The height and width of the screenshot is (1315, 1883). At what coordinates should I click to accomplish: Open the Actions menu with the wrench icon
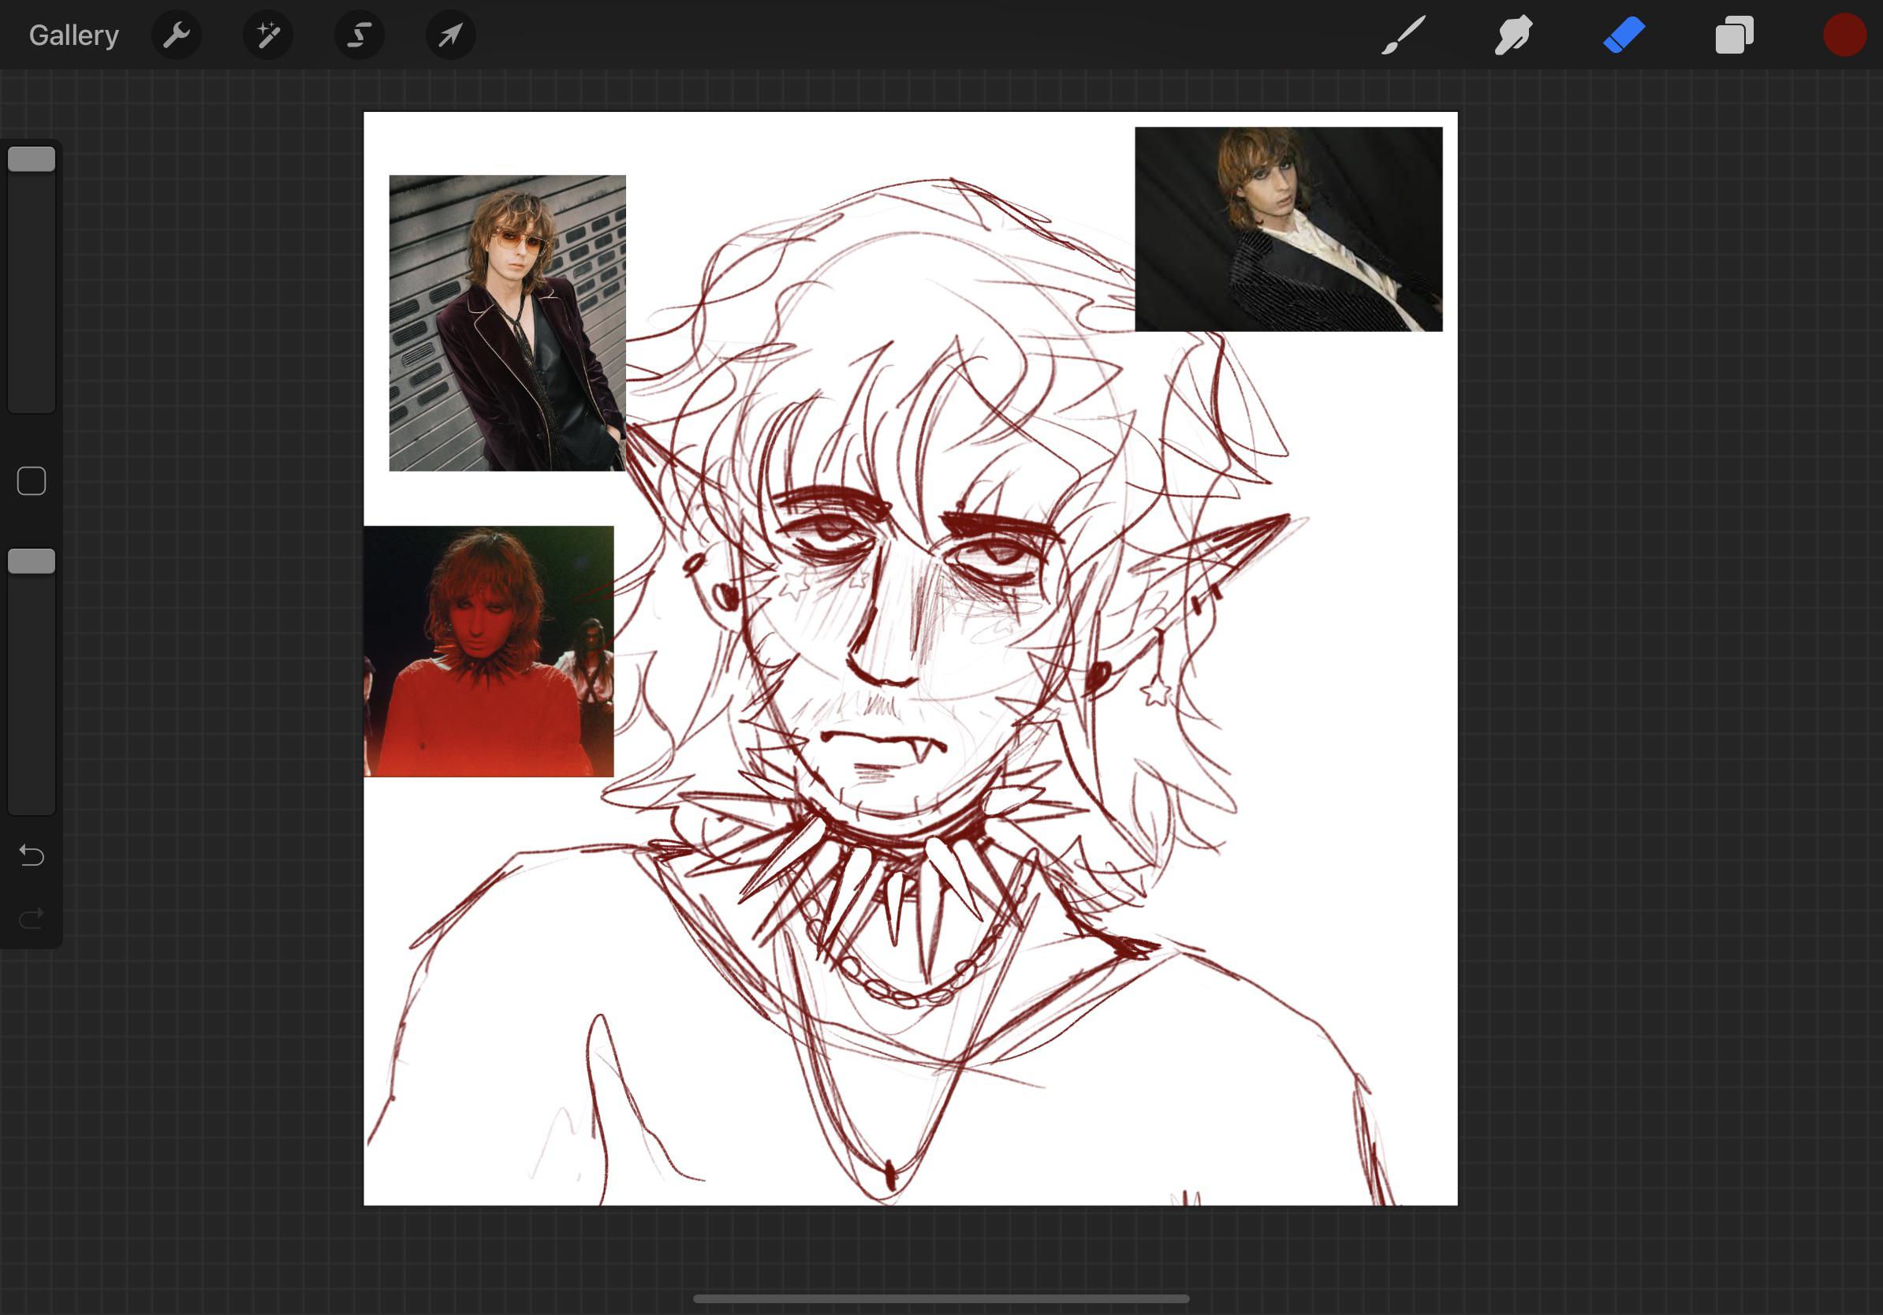click(177, 35)
